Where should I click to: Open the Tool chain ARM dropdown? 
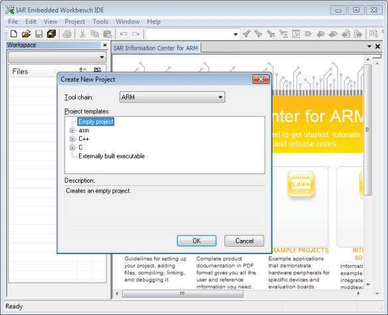pos(172,97)
